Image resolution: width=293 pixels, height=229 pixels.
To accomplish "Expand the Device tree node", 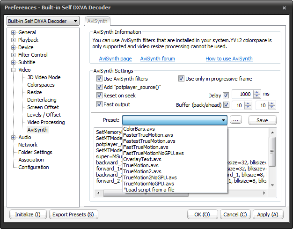I will pyautogui.click(x=13, y=47).
